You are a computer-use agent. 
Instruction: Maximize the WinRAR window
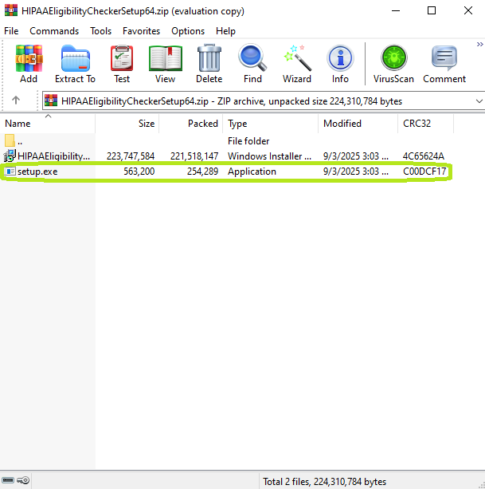tap(432, 10)
